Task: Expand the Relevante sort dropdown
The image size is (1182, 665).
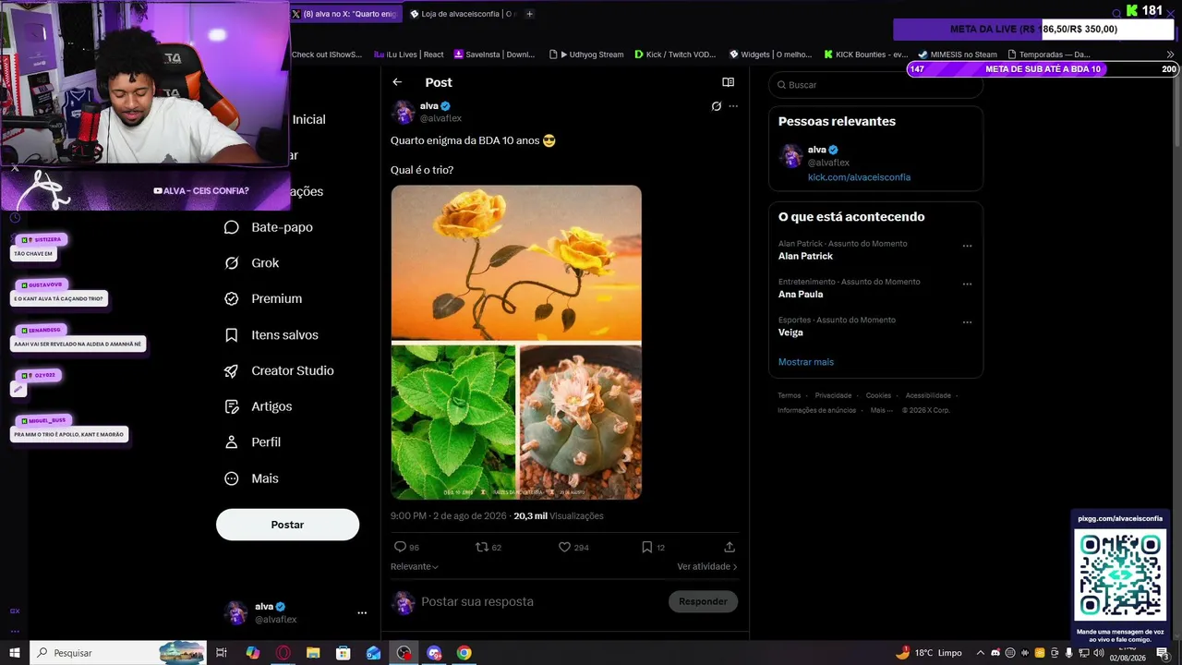Action: tap(414, 566)
